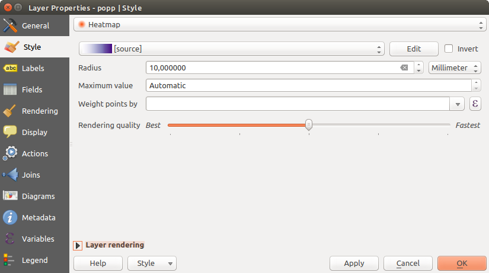This screenshot has width=489, height=273.
Task: Click the Rendering paintbrush icon
Action: coord(10,111)
